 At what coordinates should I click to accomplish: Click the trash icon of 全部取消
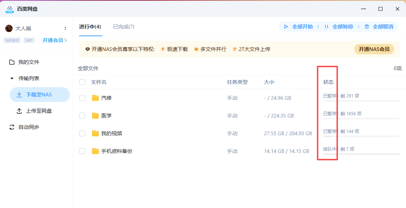[x=367, y=27]
